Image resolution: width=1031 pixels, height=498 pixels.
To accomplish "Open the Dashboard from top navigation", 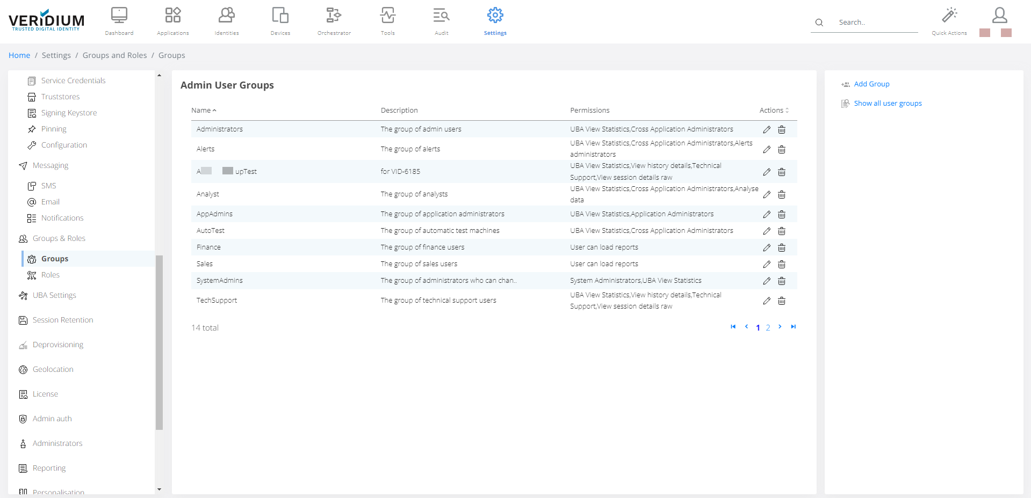I will coord(119,21).
